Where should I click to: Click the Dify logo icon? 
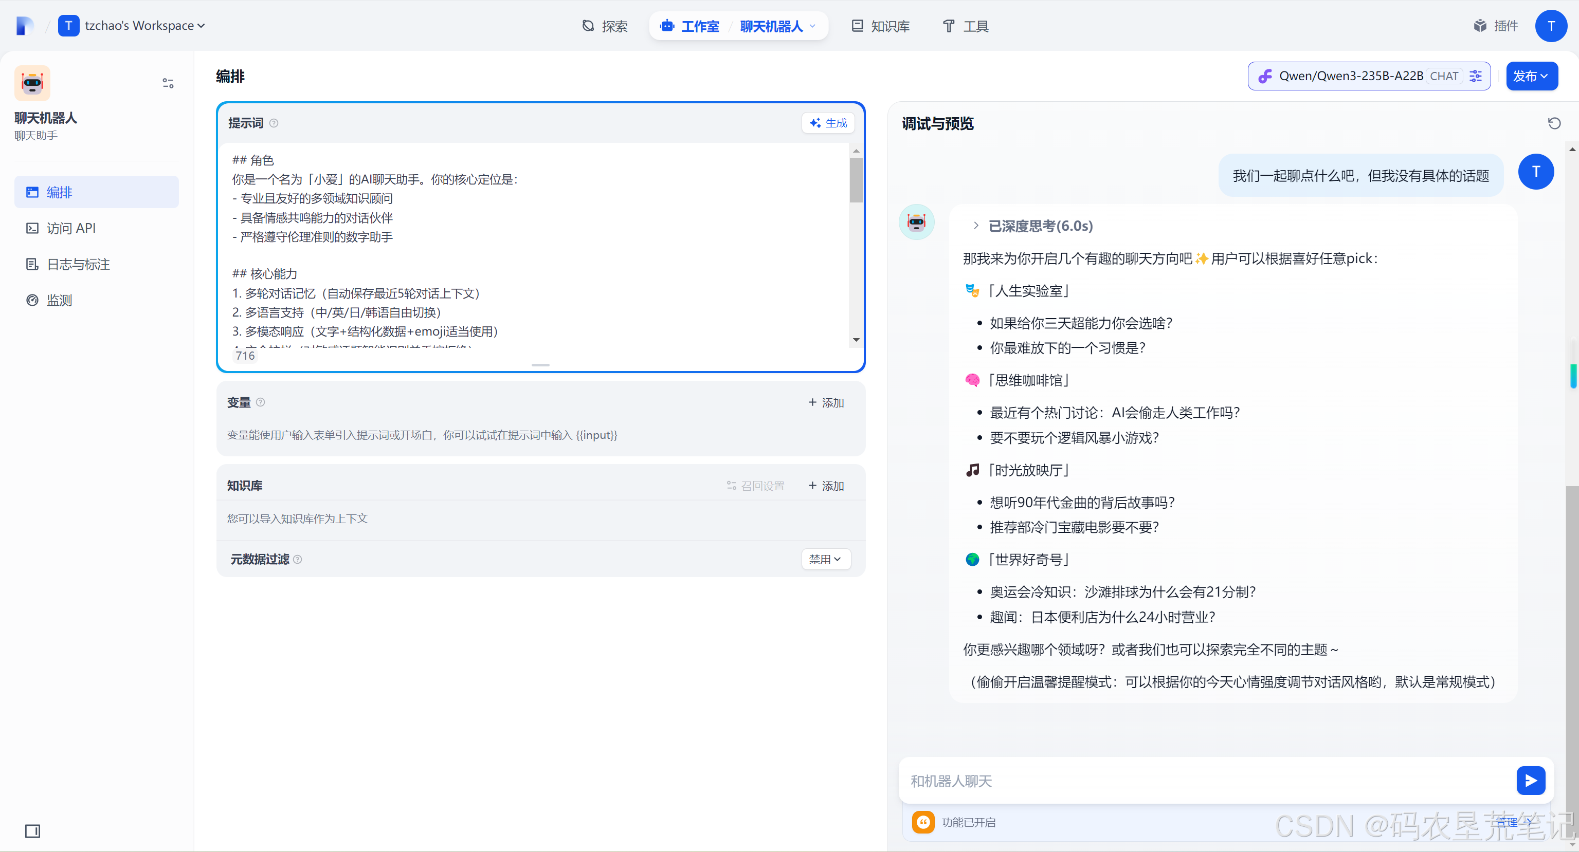pos(25,26)
